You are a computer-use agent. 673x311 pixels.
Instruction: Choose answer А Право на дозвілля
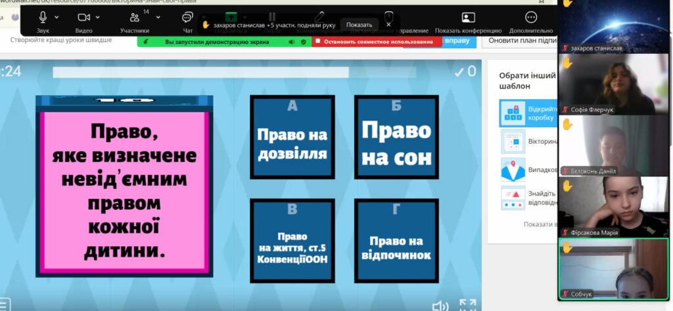(x=292, y=137)
